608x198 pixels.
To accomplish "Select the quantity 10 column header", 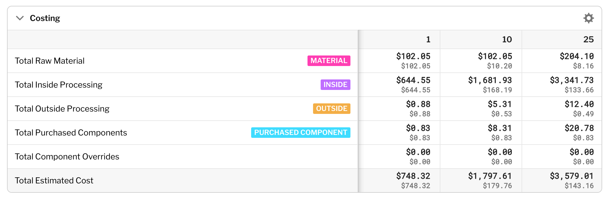I will [507, 39].
